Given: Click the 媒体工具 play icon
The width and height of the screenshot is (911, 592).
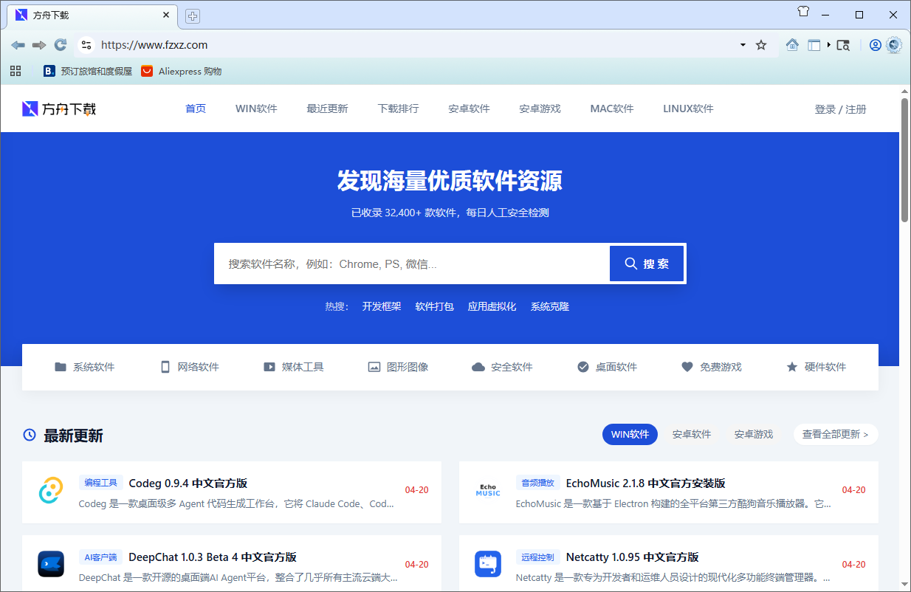Looking at the screenshot, I should tap(269, 366).
